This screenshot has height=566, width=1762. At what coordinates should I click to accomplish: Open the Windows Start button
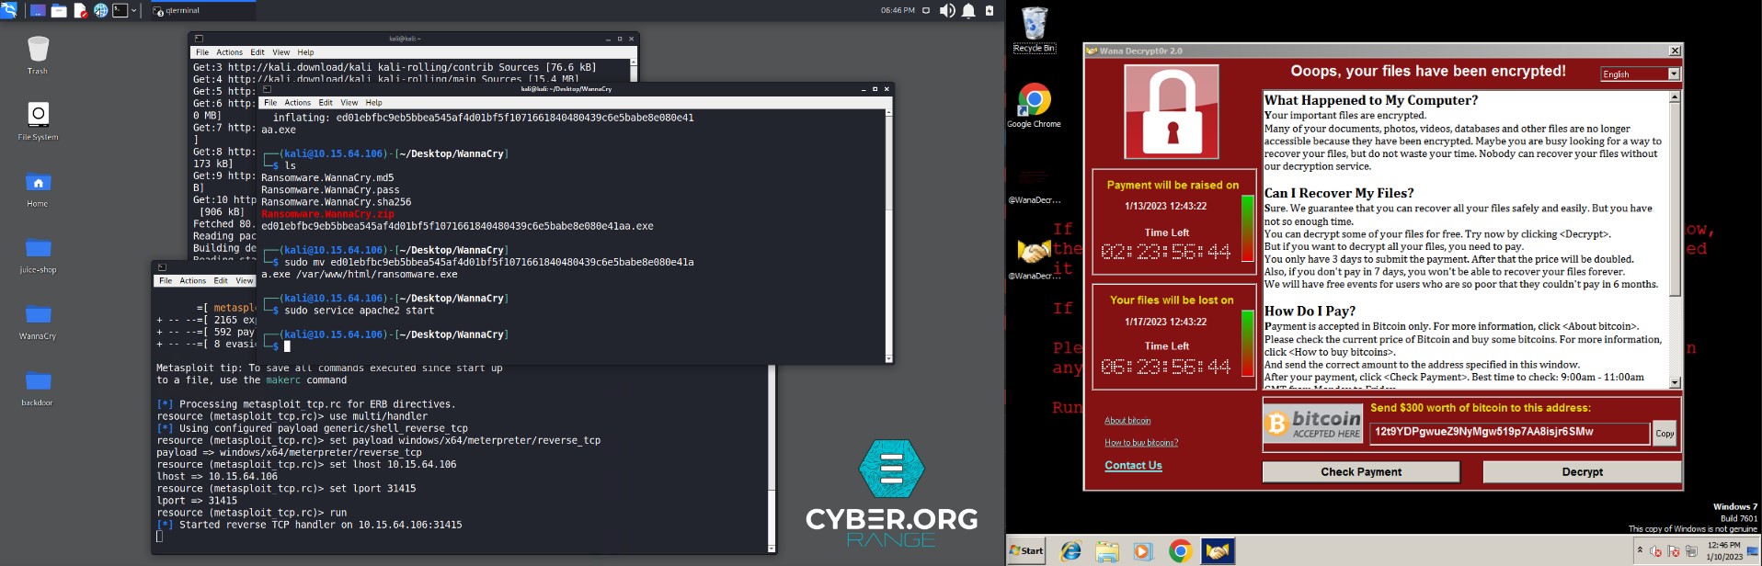click(1027, 550)
